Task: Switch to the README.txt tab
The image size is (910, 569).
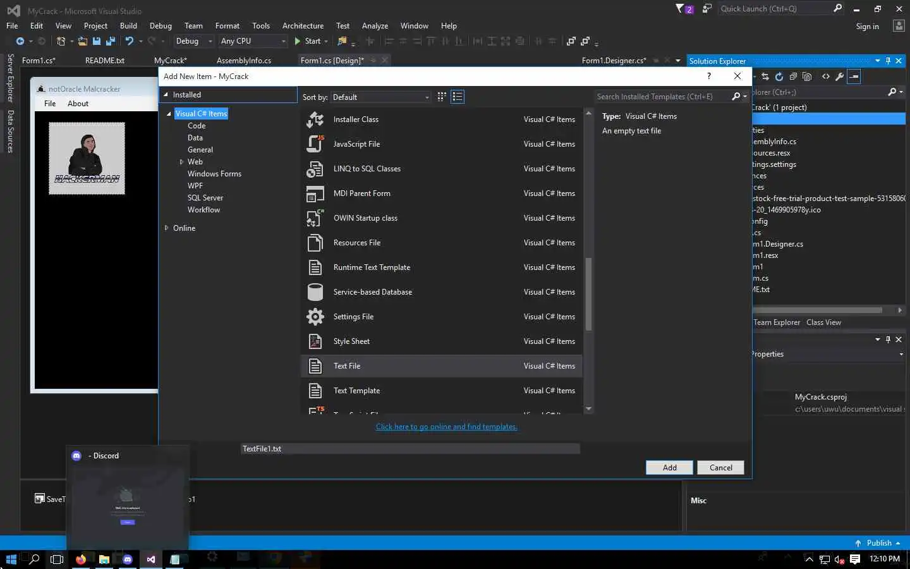Action: click(x=105, y=61)
